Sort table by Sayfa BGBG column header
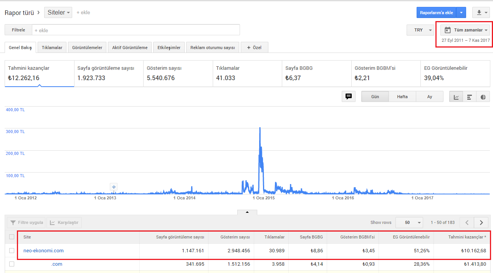 pyautogui.click(x=311, y=237)
